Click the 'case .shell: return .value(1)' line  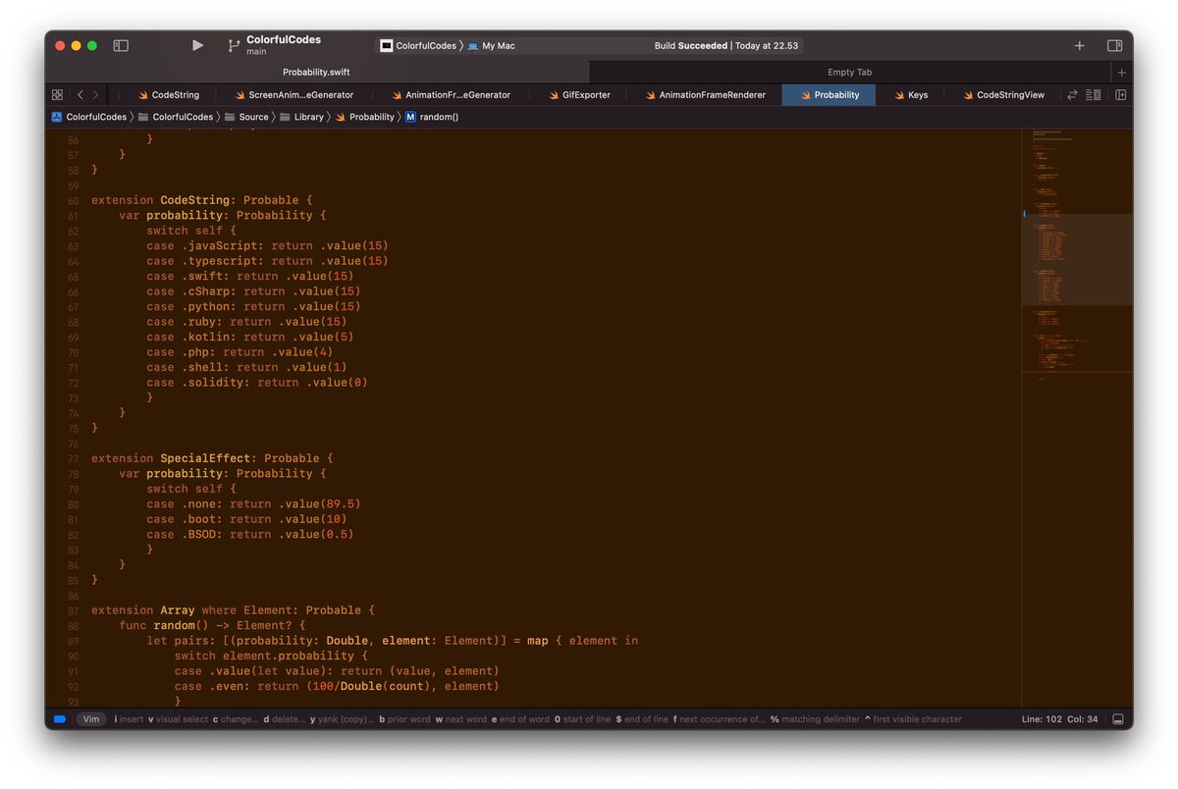coord(246,367)
